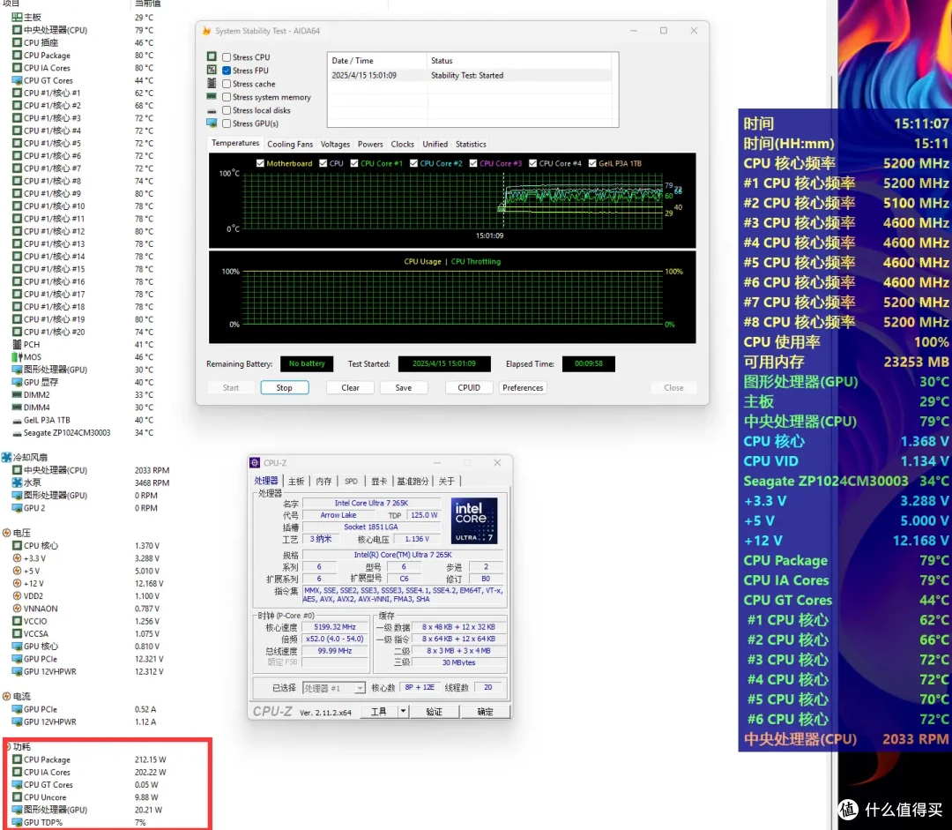Viewport: 952px width, 830px height.
Task: Open Preferences in stability test
Action: pyautogui.click(x=523, y=388)
